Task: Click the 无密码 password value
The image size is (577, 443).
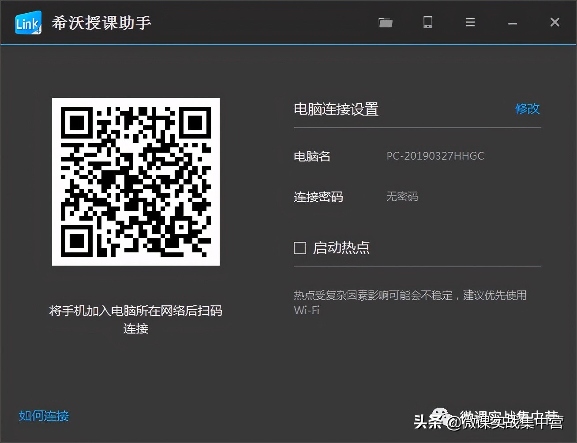Action: (401, 197)
